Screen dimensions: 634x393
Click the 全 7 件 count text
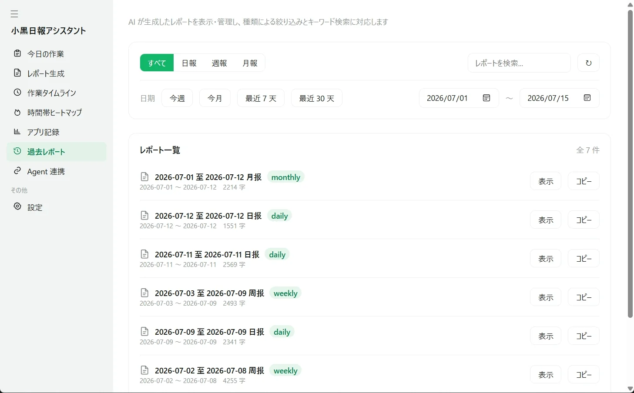click(x=588, y=150)
